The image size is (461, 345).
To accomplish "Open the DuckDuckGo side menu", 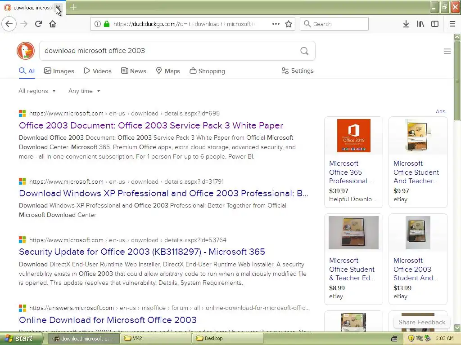I will 447,51.
